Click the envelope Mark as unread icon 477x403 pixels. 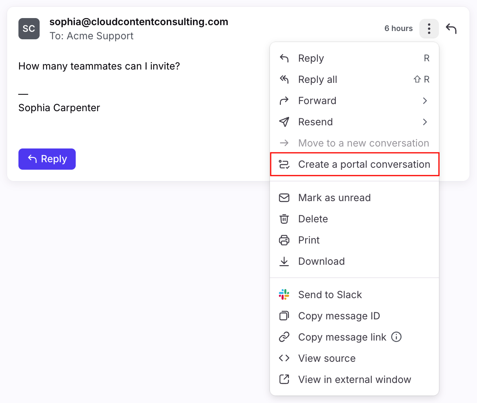click(x=284, y=198)
